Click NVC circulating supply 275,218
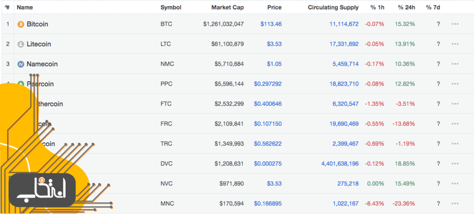474x214 pixels. [x=348, y=184]
